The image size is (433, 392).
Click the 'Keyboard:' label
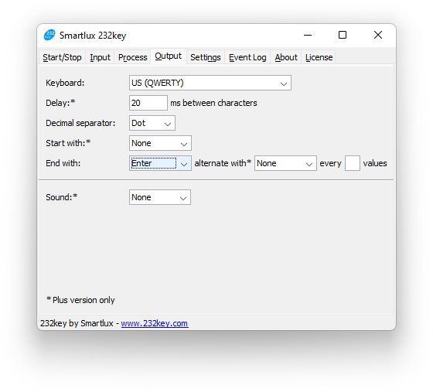[x=65, y=83]
